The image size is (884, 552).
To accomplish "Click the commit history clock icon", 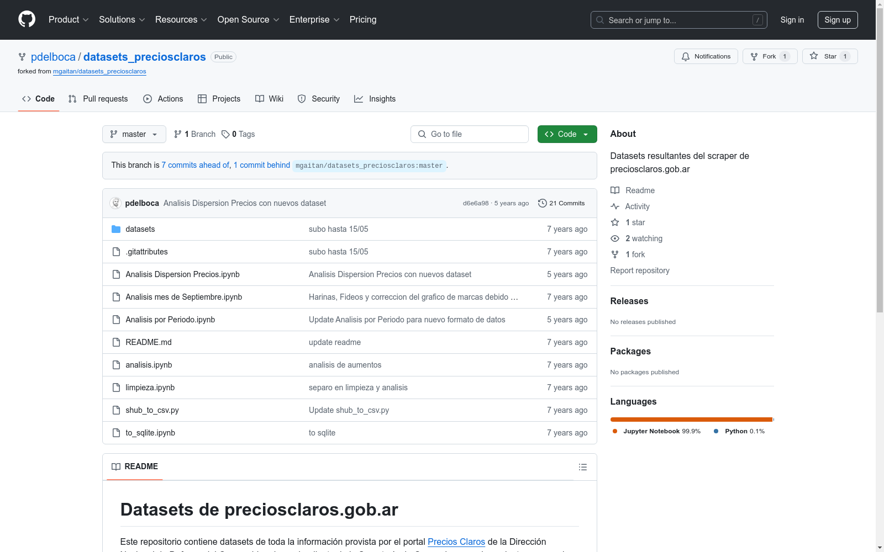I will click(543, 203).
